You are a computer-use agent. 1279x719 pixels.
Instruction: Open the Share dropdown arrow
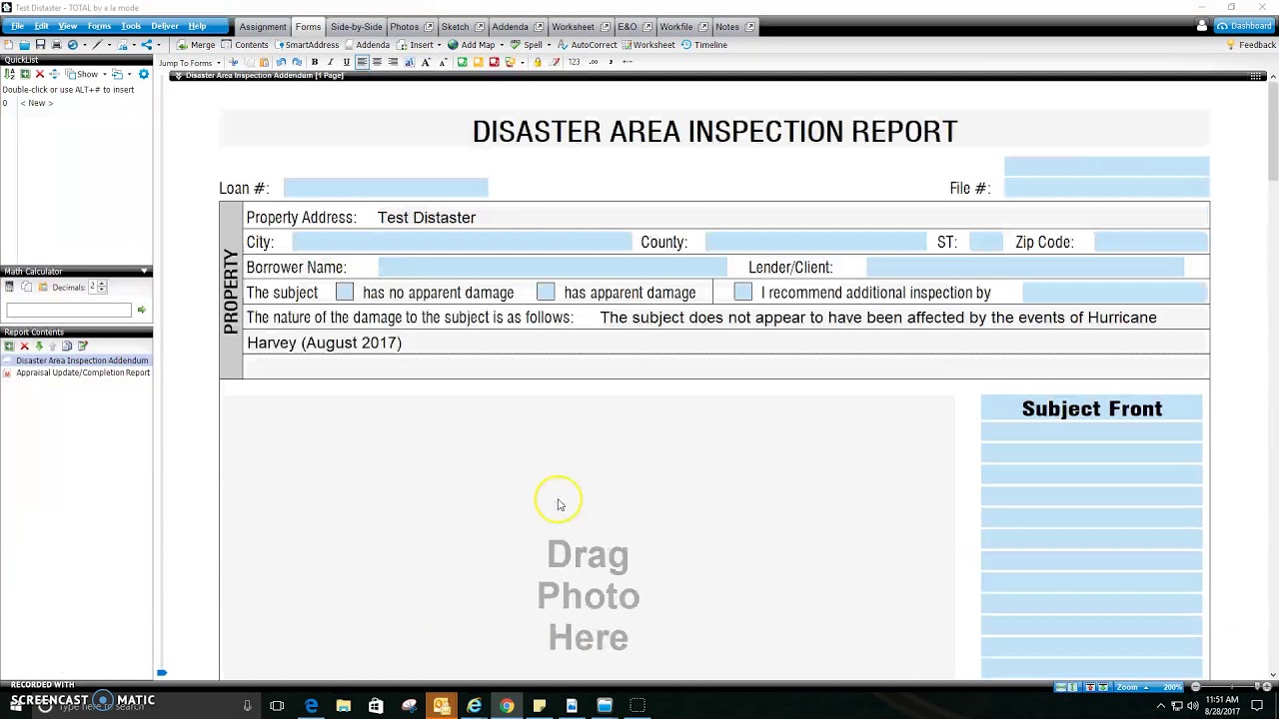(159, 45)
